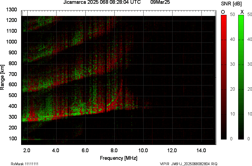Click the 'X' label above green colorbar
The width and height of the screenshot is (252, 166).
coord(242,12)
